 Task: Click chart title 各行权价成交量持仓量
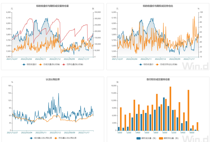click(158, 80)
